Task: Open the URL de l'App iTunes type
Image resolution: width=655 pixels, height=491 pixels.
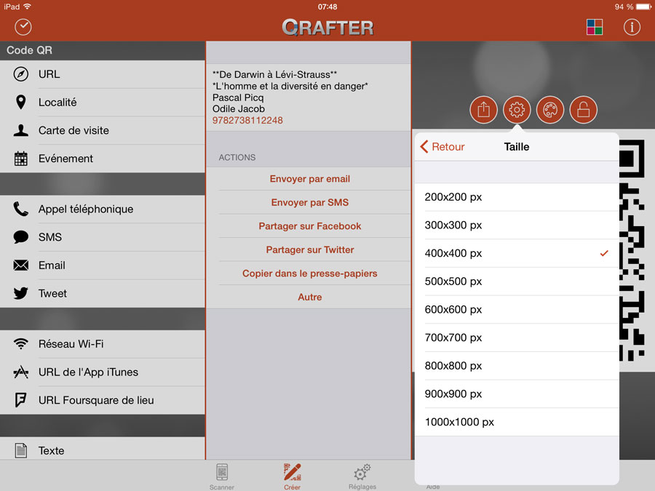Action: pos(103,372)
